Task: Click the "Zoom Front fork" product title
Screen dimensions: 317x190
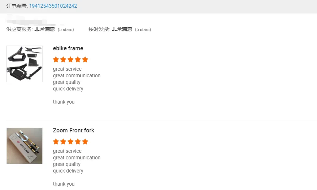Action: click(73, 131)
